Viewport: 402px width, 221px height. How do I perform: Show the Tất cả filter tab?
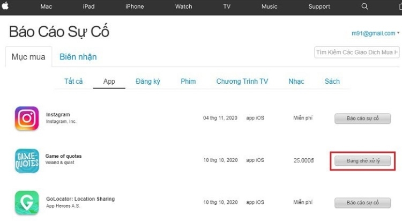point(73,82)
